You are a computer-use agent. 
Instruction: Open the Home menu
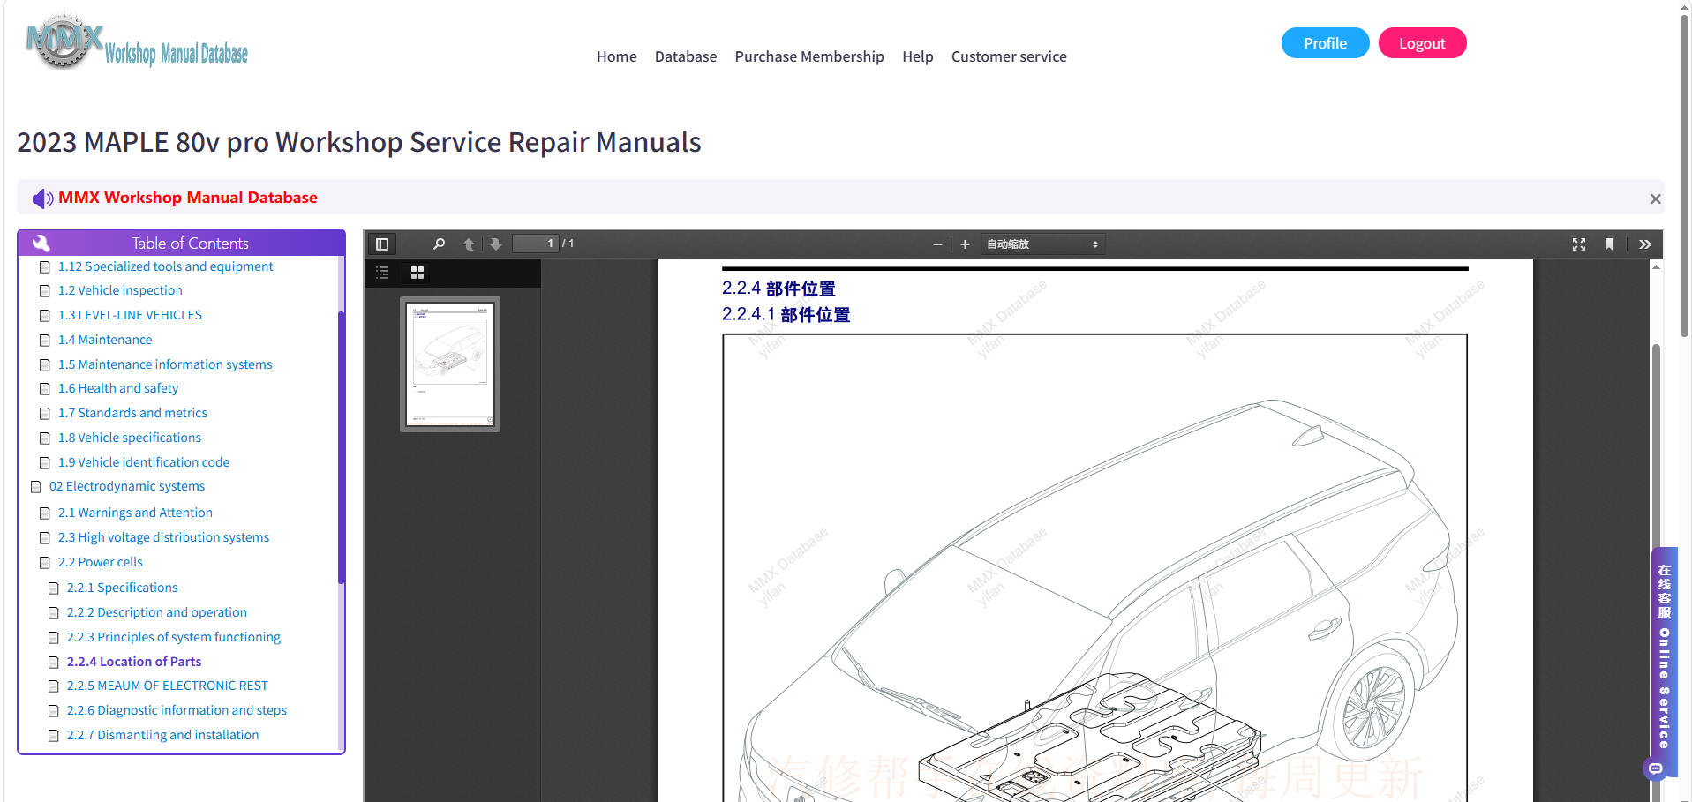click(x=616, y=56)
